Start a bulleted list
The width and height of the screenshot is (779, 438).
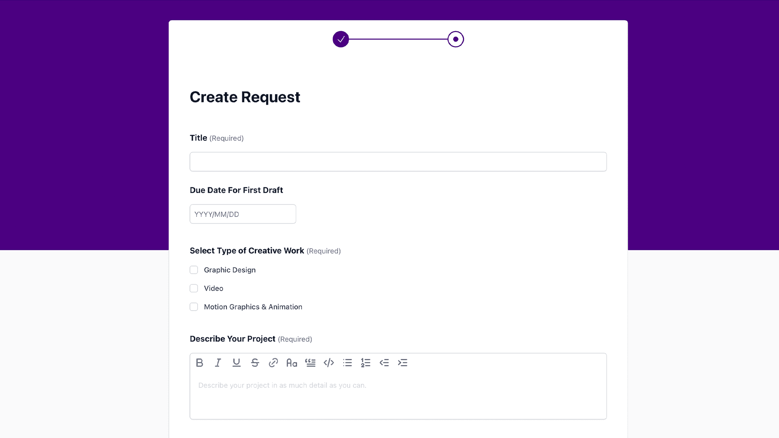(x=347, y=363)
